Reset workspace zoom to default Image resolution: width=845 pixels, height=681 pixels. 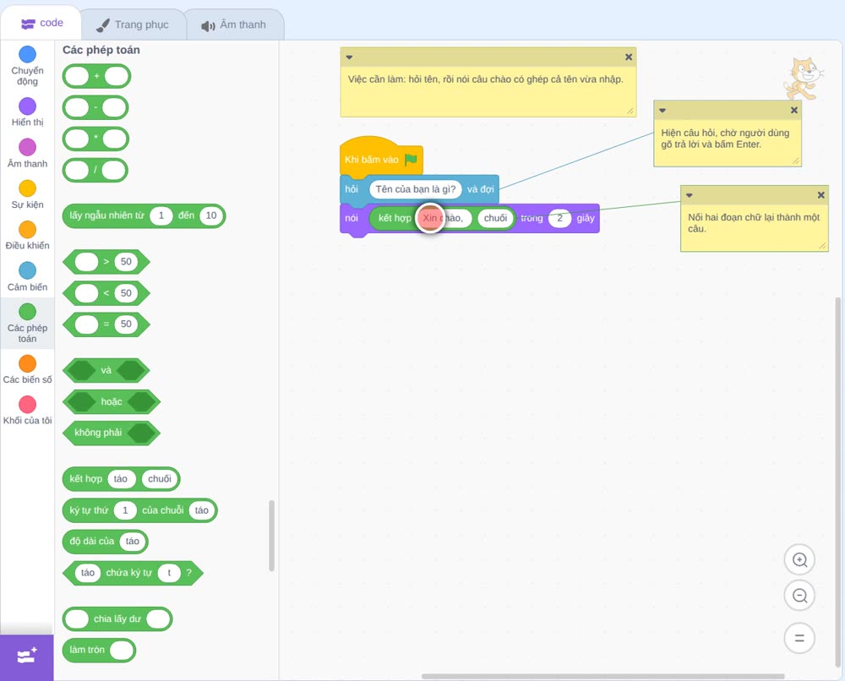(799, 638)
